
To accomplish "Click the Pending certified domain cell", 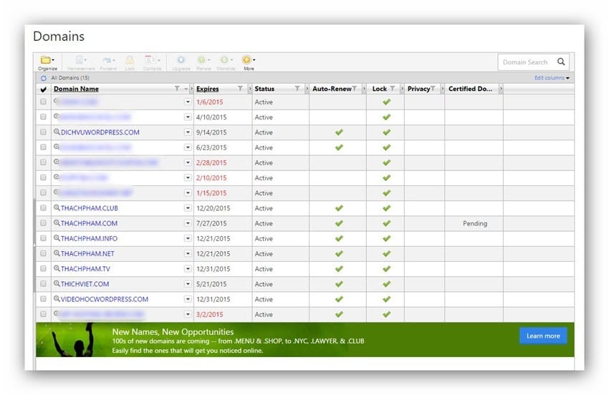I will [474, 223].
